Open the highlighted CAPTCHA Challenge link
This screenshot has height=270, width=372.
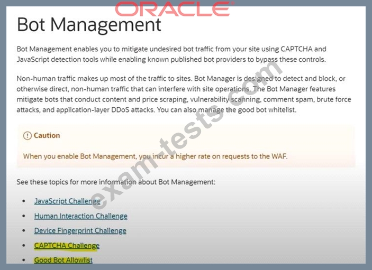[67, 246]
